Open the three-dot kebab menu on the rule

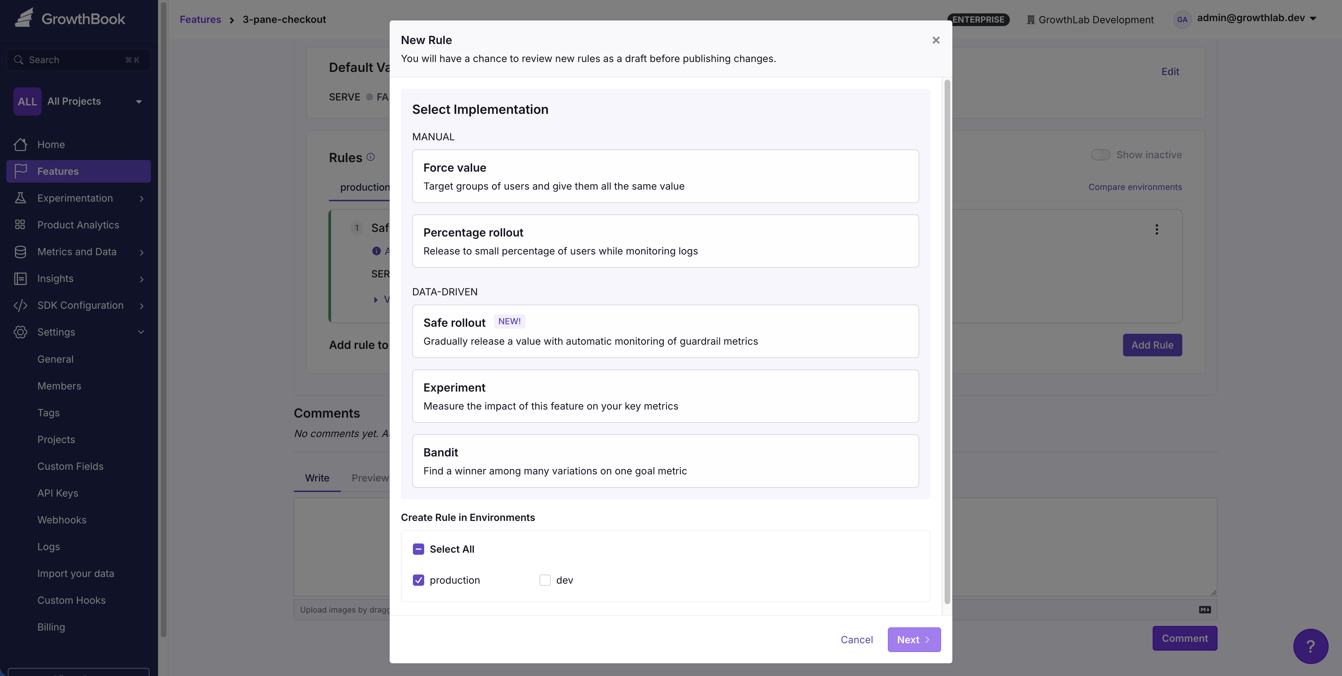coord(1156,229)
